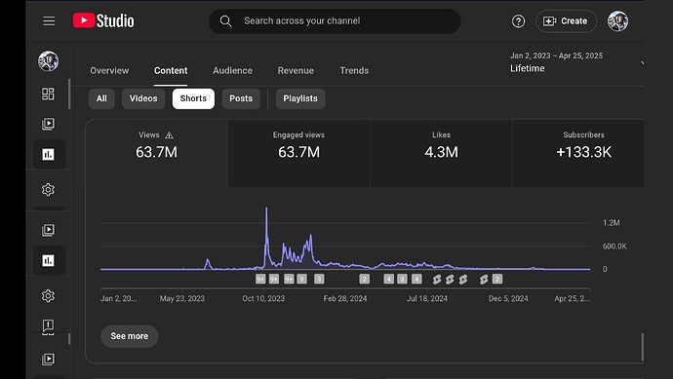The width and height of the screenshot is (673, 379).
Task: Select the Shorts content filter chip
Action: click(193, 98)
